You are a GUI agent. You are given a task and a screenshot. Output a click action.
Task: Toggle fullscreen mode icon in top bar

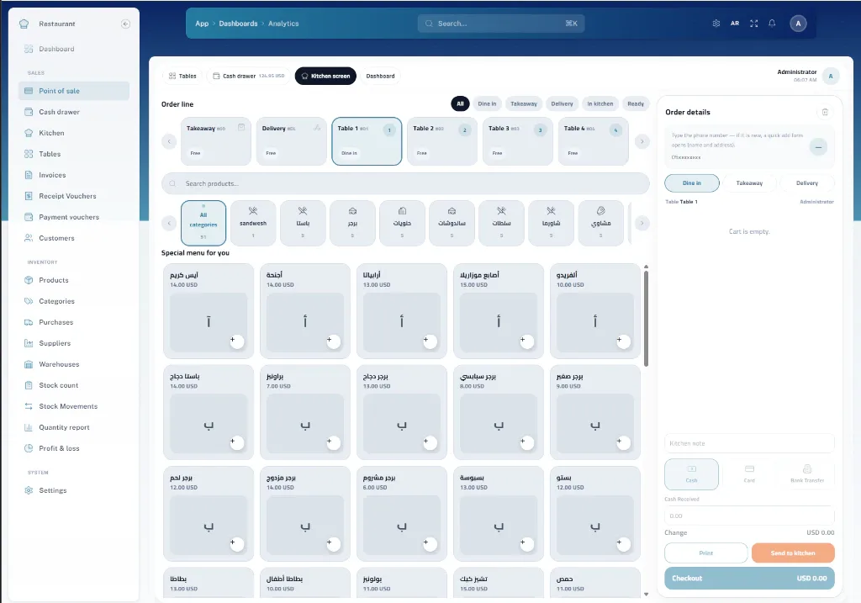point(753,24)
